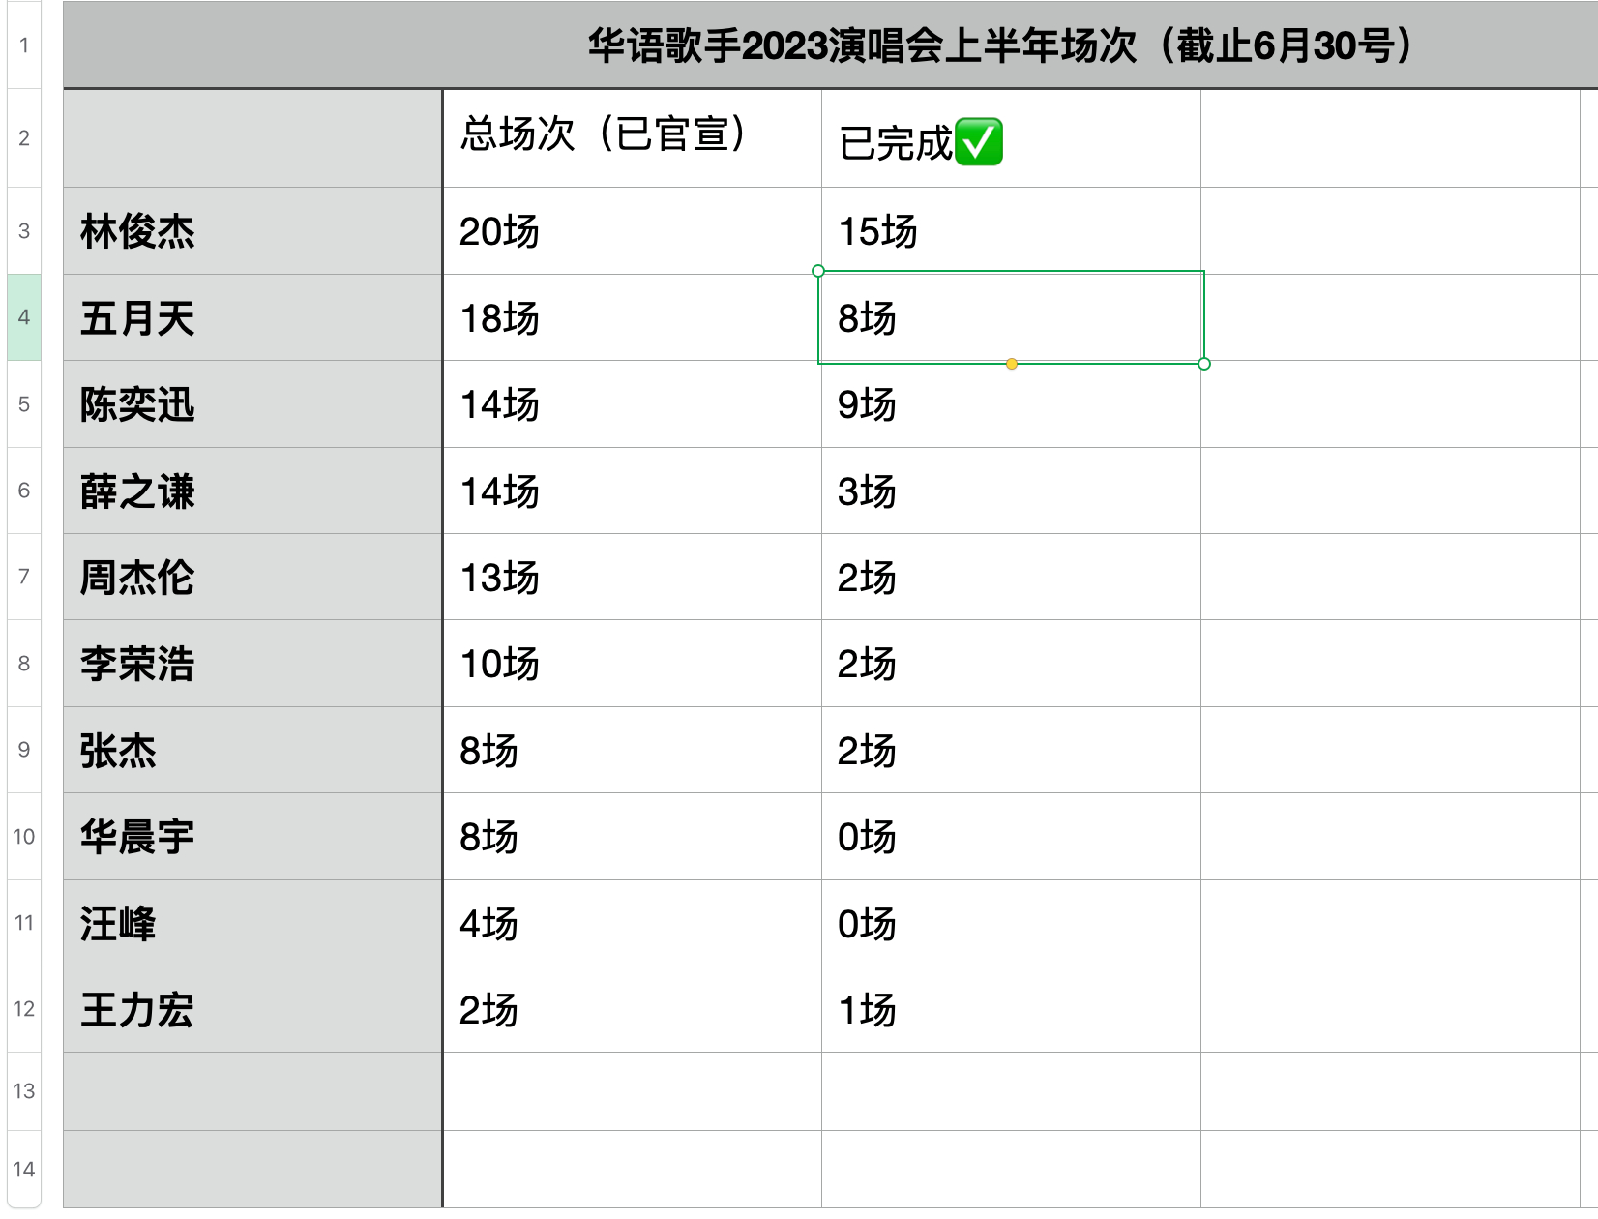This screenshot has height=1219, width=1598.
Task: Select row header 14
Action: [x=24, y=1170]
